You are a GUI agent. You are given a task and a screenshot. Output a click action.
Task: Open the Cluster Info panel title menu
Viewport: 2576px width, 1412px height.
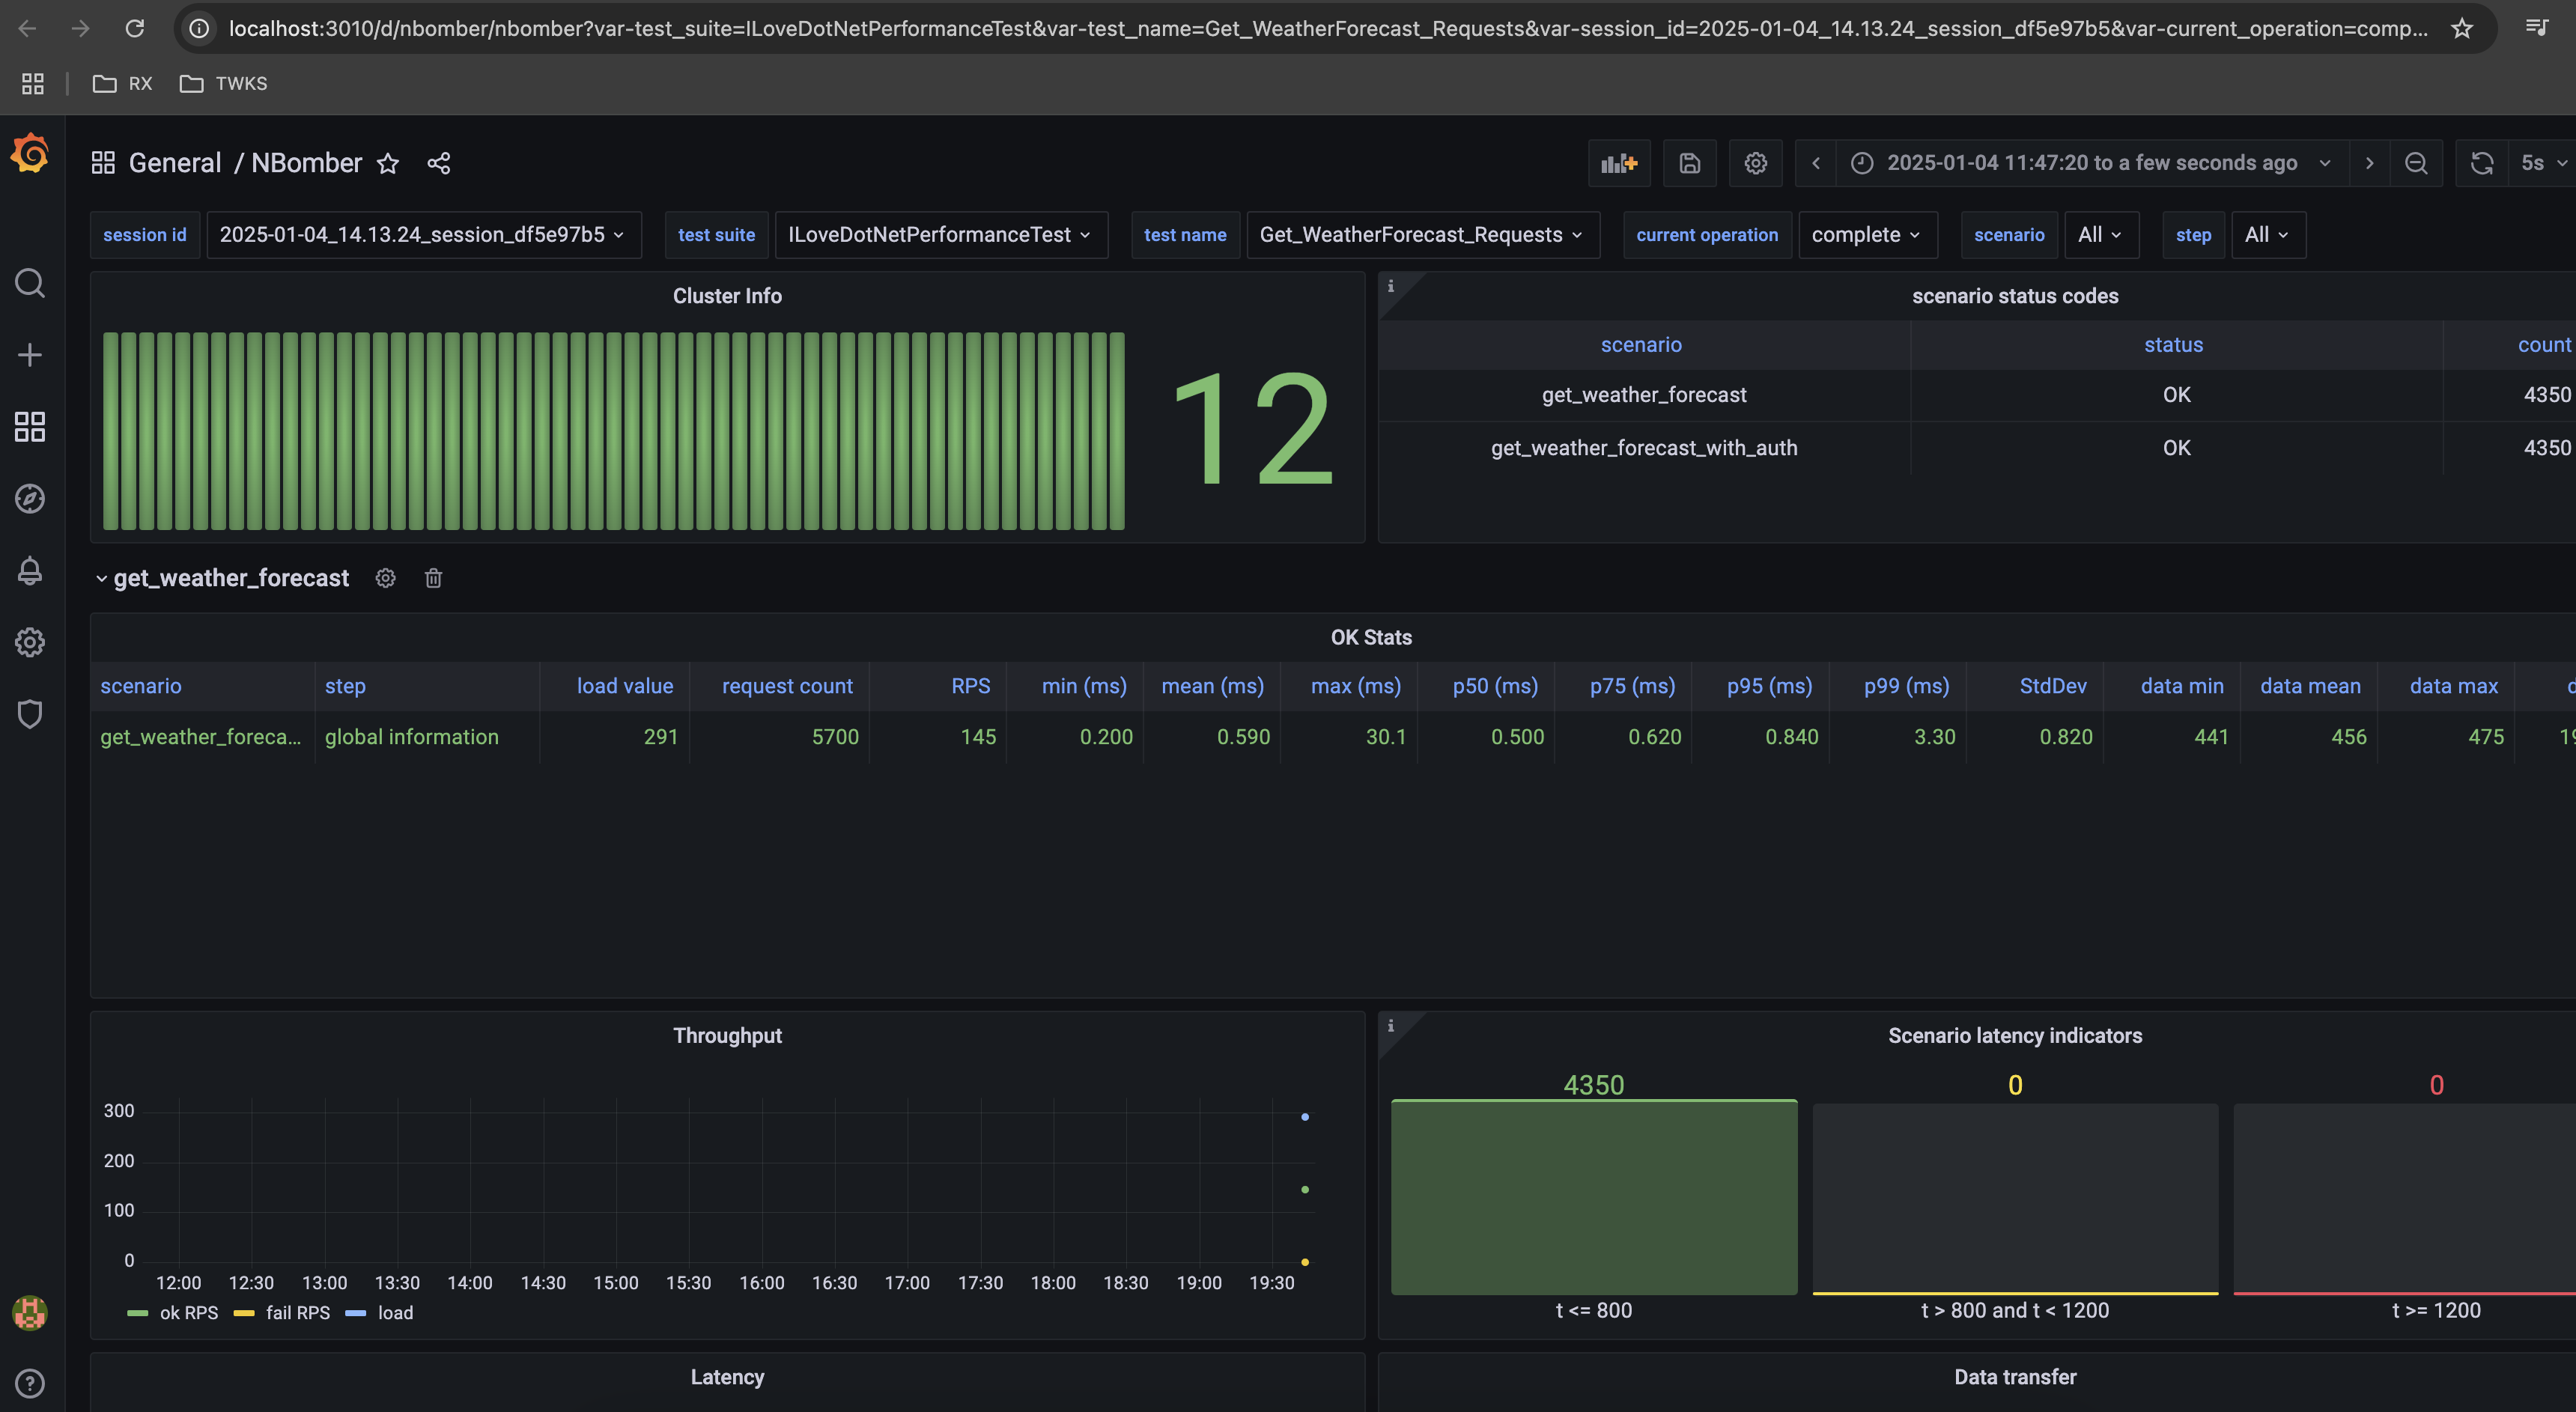pyautogui.click(x=727, y=296)
